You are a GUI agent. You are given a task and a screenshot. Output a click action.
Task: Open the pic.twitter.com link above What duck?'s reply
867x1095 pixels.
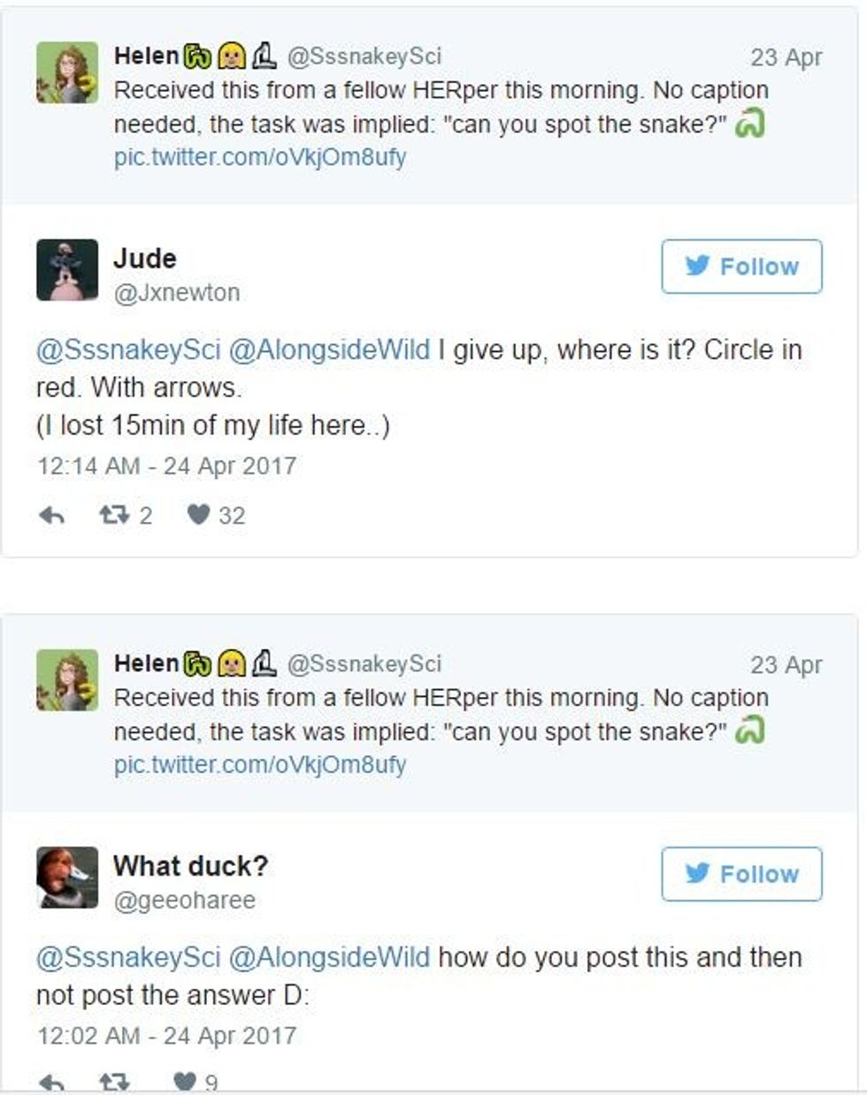pyautogui.click(x=260, y=765)
